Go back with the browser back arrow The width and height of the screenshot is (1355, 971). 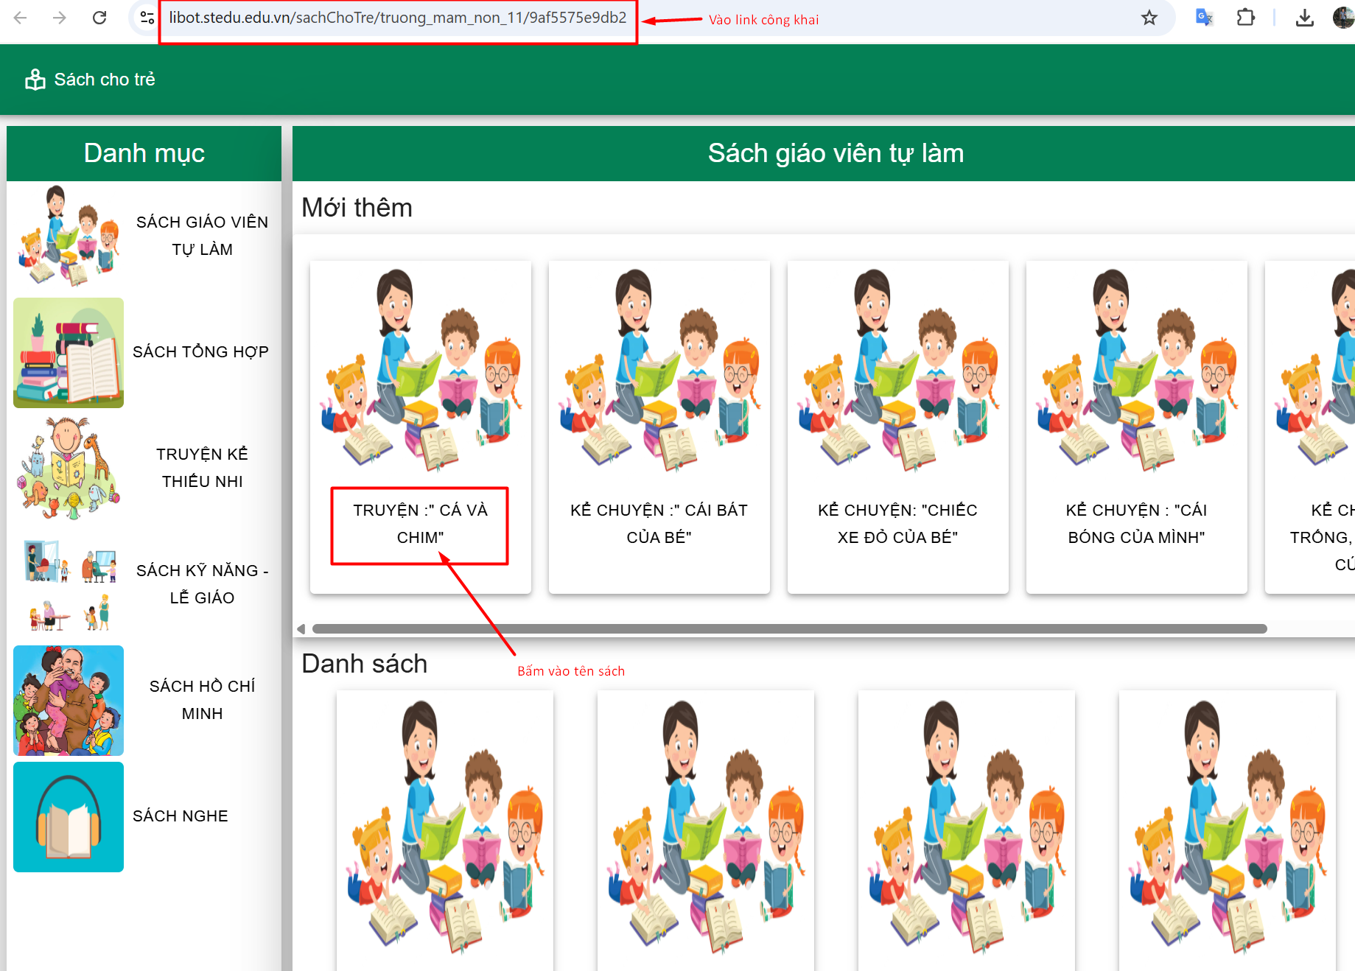[21, 18]
